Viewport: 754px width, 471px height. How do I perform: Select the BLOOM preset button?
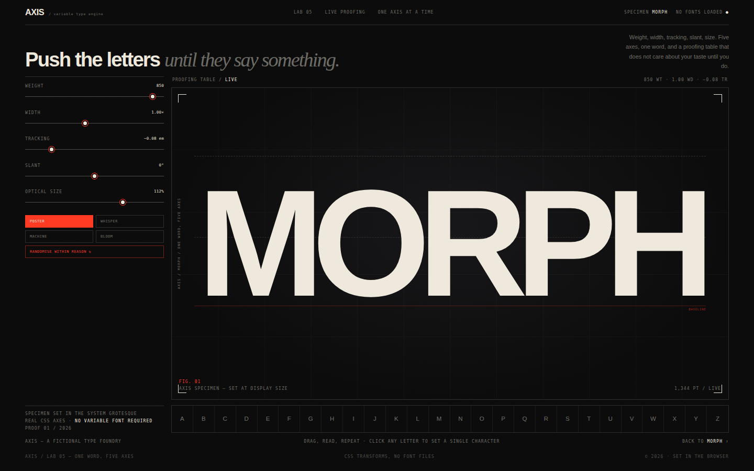tap(130, 237)
